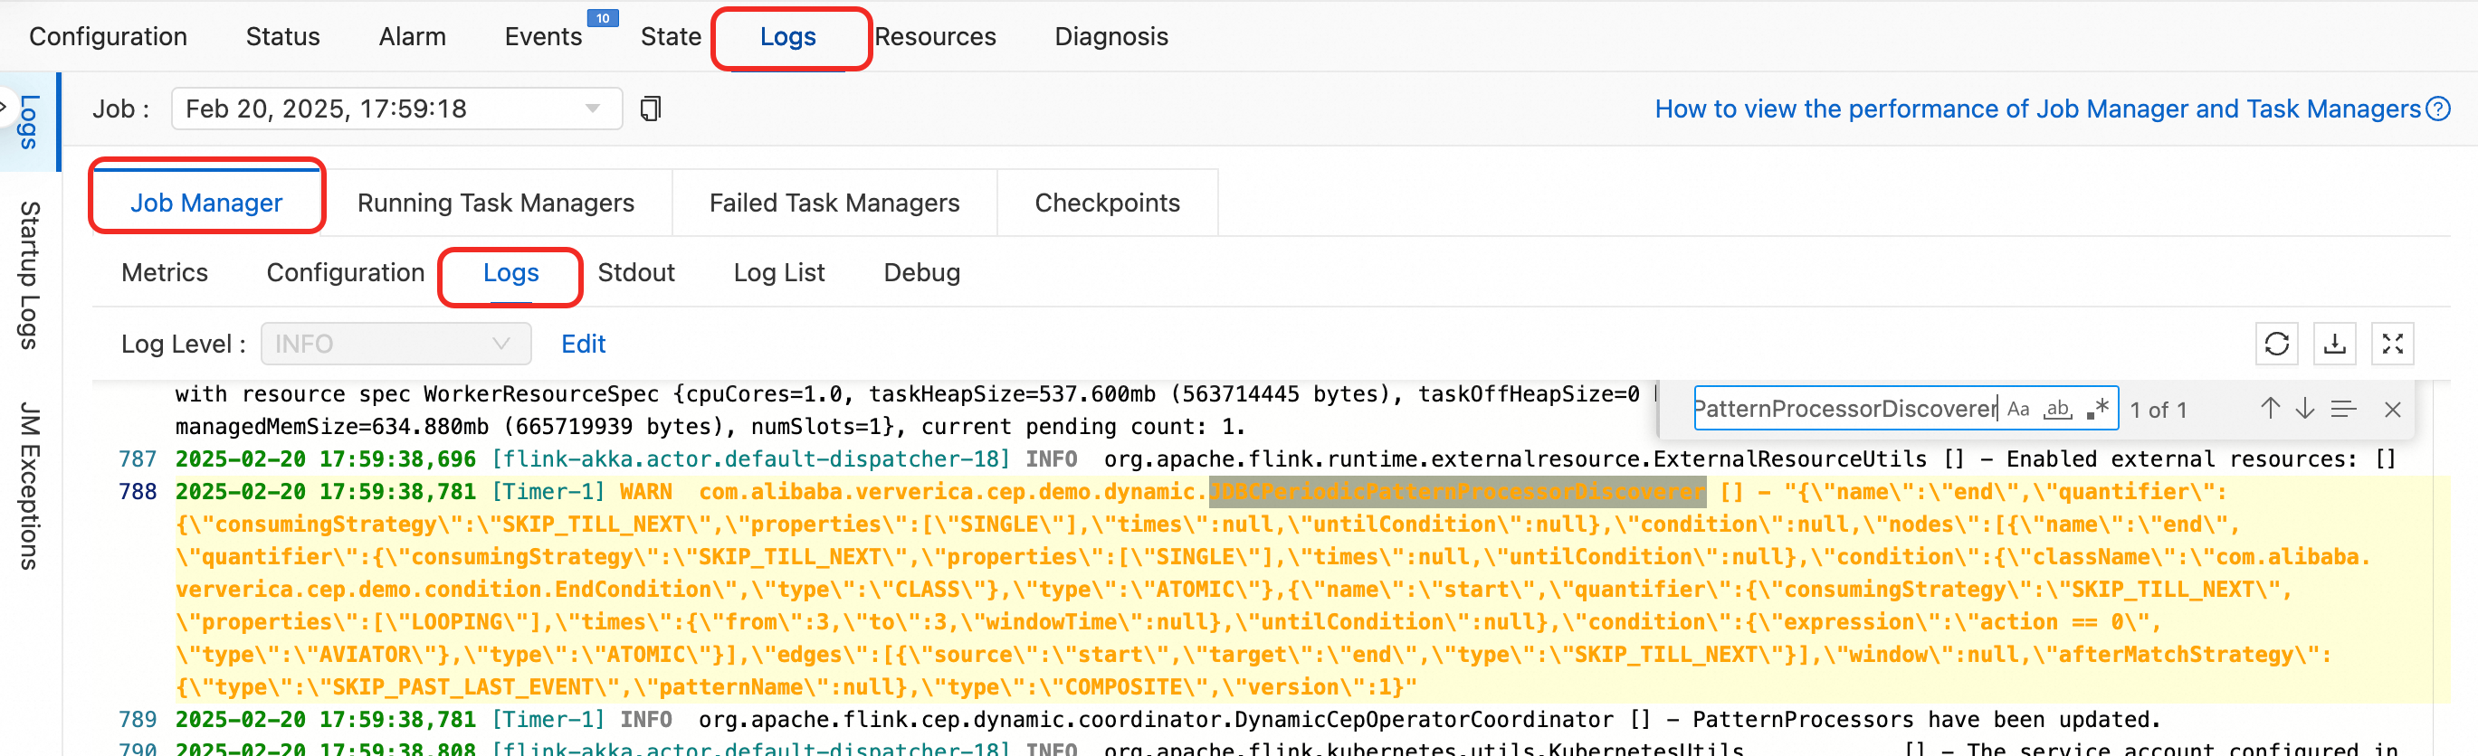The height and width of the screenshot is (756, 2478).
Task: Expand the log viewer to full screen
Action: [2392, 344]
